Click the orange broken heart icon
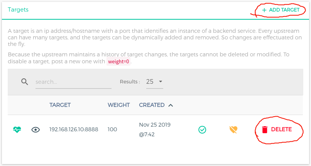This screenshot has height=166, width=311. (233, 130)
